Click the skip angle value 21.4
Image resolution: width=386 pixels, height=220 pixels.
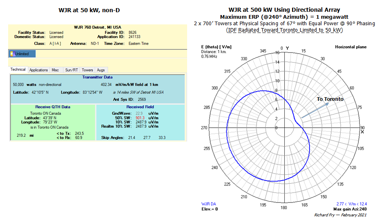pyautogui.click(x=131, y=137)
